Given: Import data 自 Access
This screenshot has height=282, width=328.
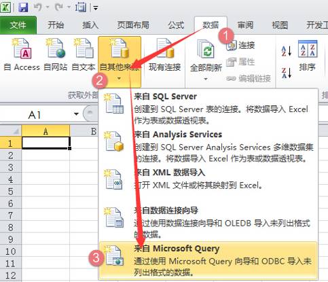Looking at the screenshot, I should (22, 56).
